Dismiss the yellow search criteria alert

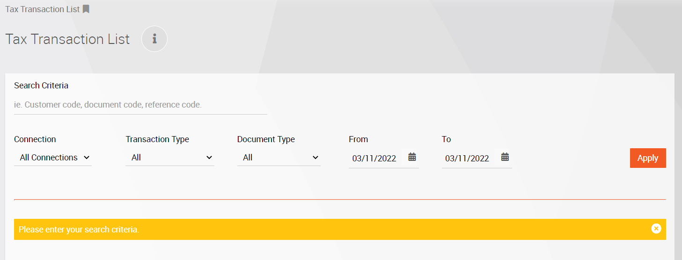tap(656, 229)
